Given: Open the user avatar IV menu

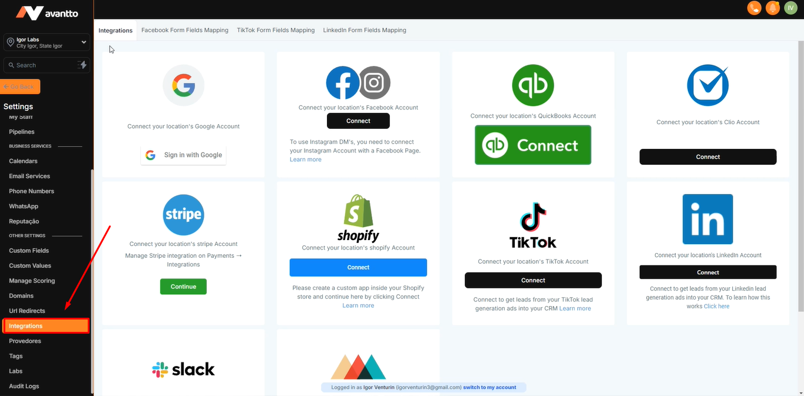Looking at the screenshot, I should pyautogui.click(x=790, y=8).
